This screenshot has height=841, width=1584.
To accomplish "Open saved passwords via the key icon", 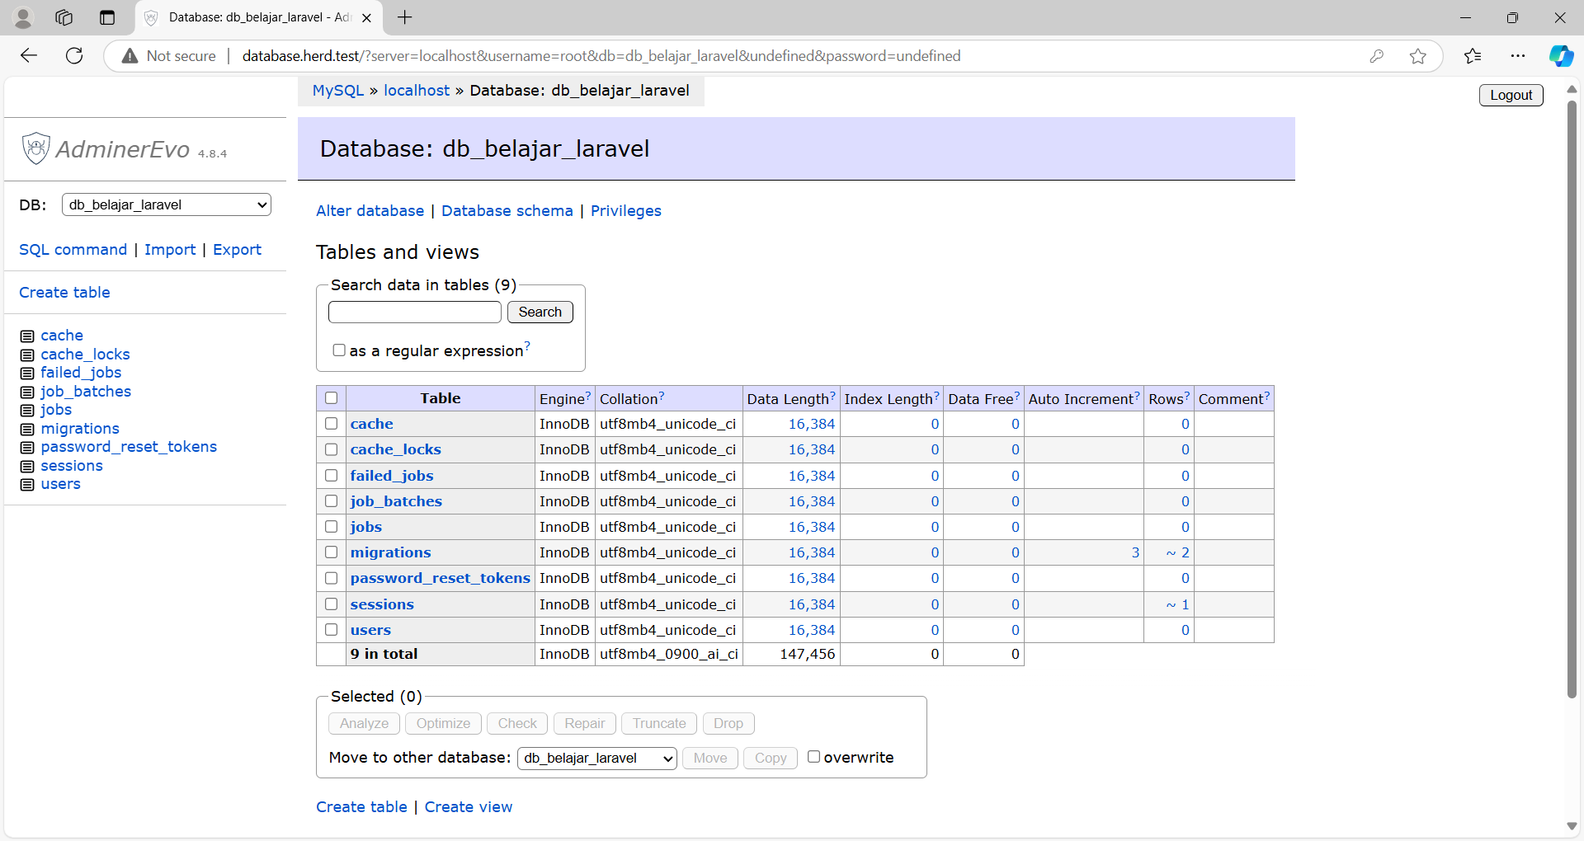I will coord(1378,55).
